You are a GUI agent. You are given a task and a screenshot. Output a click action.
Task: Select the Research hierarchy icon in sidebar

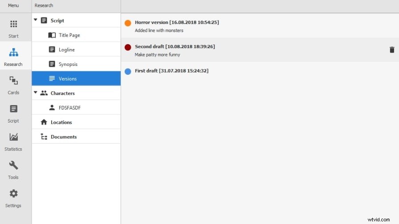[13, 52]
